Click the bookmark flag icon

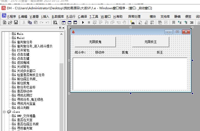[x=174, y=23]
